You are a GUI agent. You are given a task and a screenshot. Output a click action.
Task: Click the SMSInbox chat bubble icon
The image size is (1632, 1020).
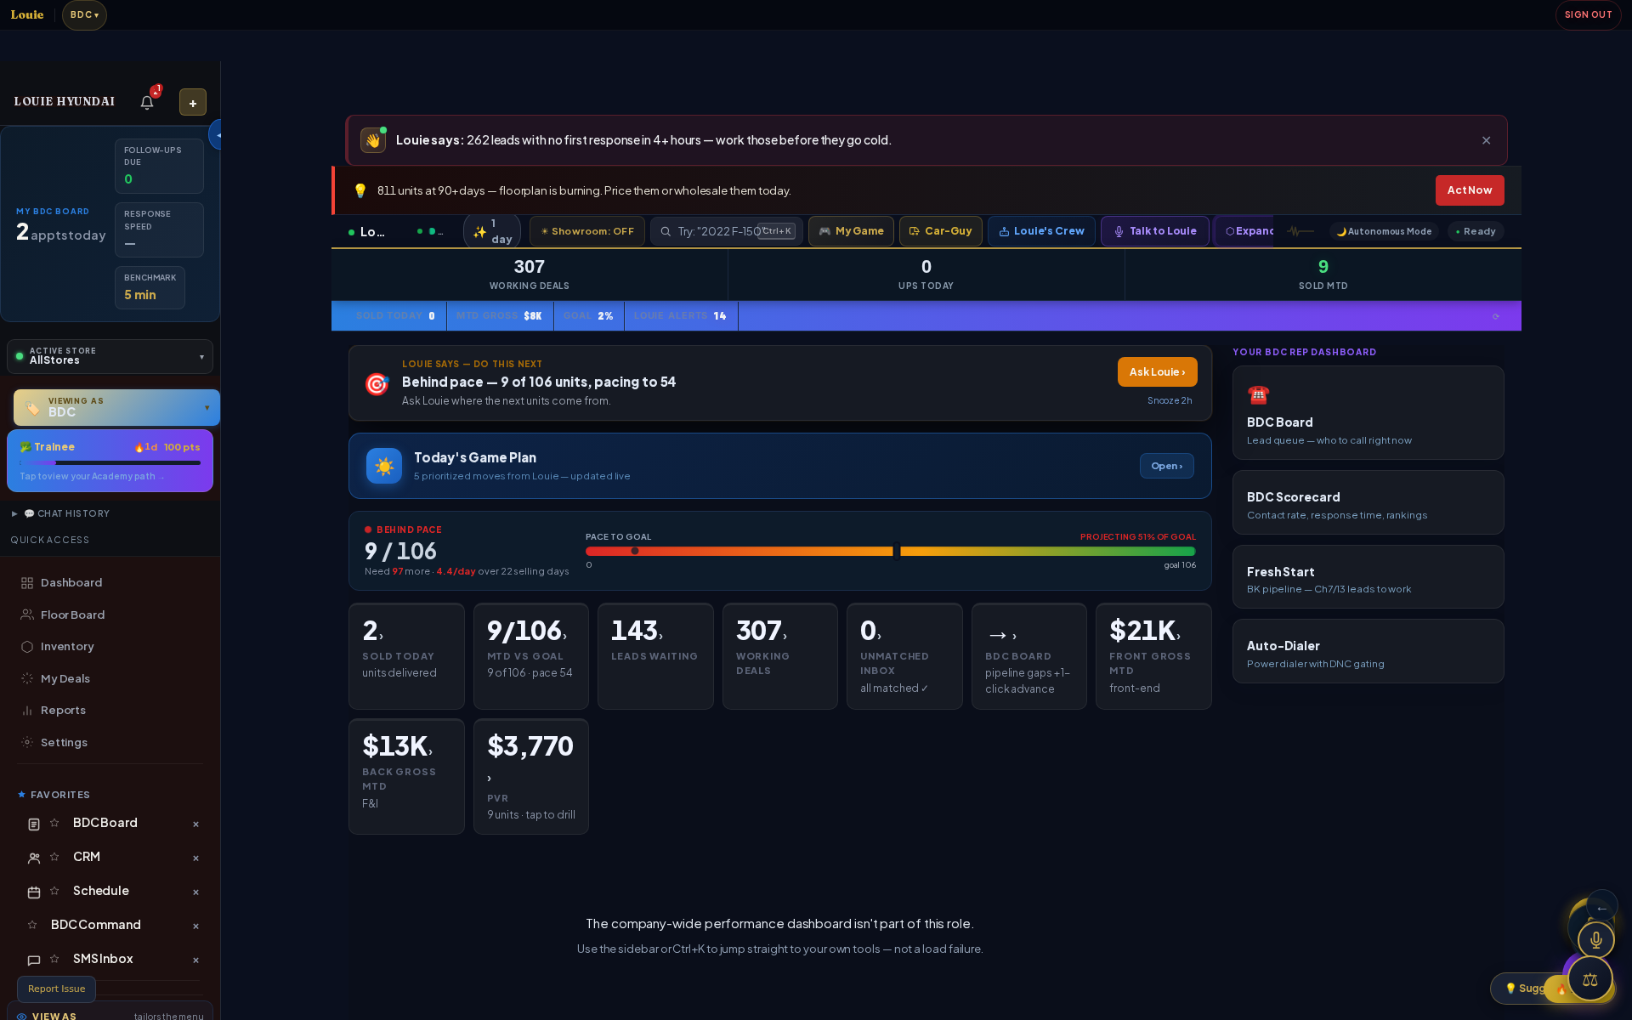pyautogui.click(x=34, y=960)
